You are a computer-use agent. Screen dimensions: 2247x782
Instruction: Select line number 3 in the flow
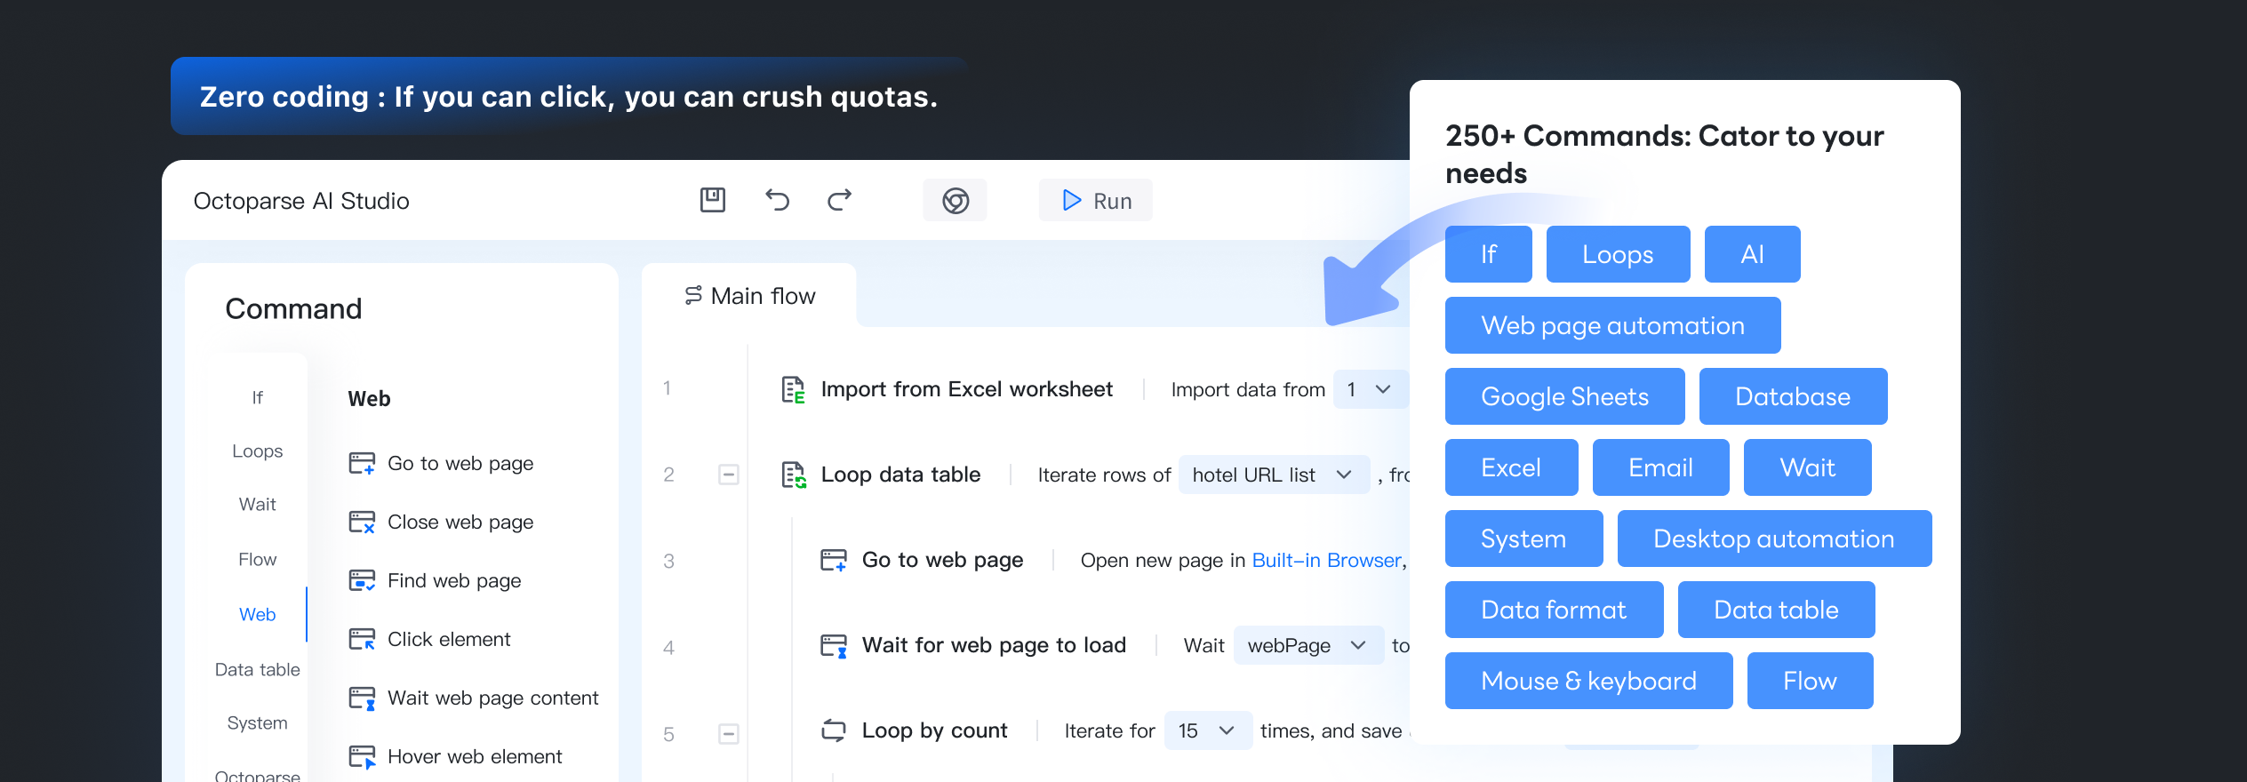coord(668,562)
